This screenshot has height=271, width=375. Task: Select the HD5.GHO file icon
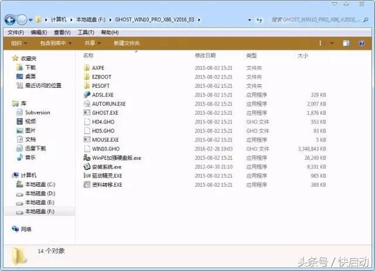[87, 131]
